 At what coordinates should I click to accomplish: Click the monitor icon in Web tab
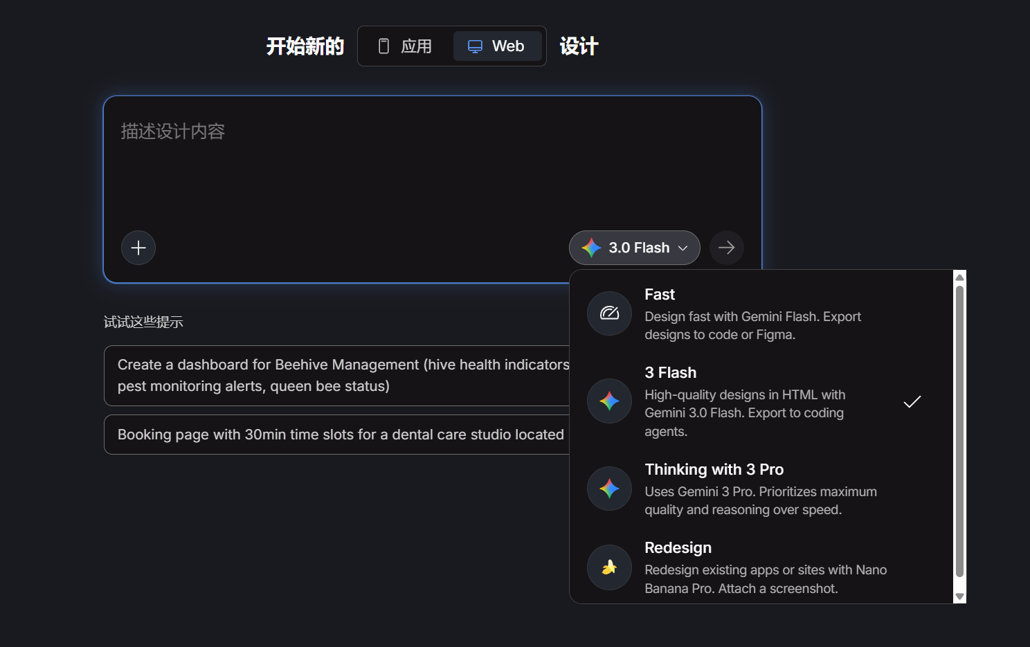click(x=475, y=46)
